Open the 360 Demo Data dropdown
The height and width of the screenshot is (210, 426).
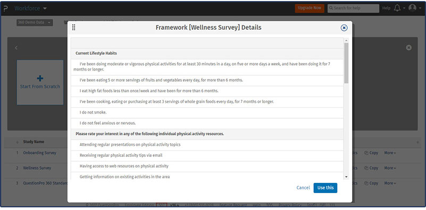point(35,22)
